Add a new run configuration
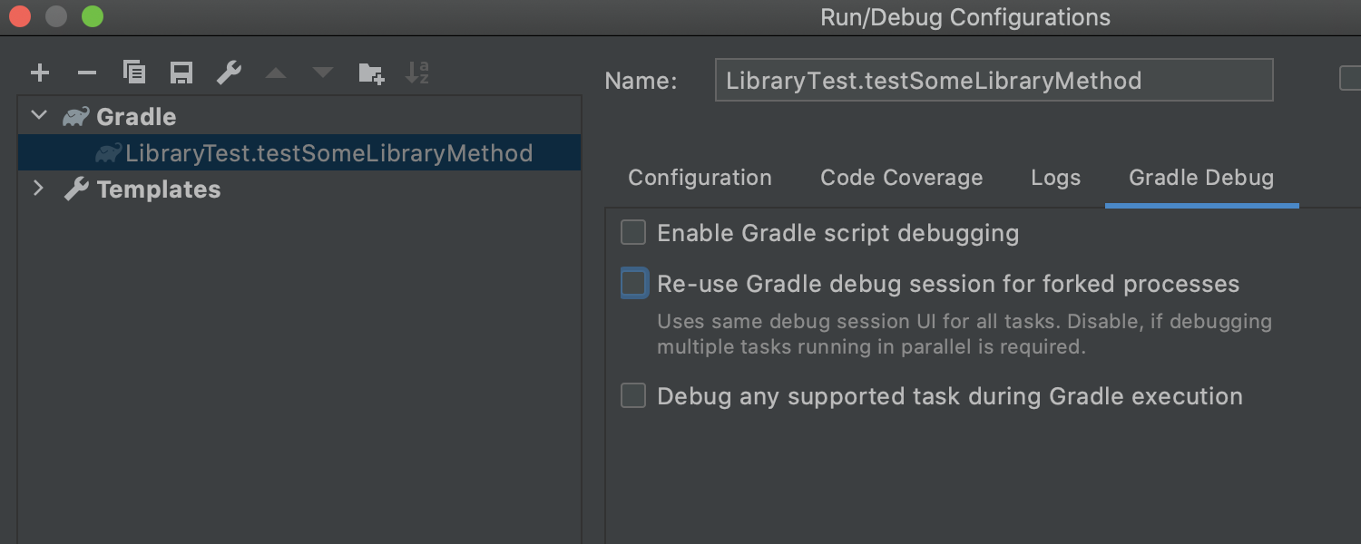This screenshot has width=1361, height=544. coord(40,73)
